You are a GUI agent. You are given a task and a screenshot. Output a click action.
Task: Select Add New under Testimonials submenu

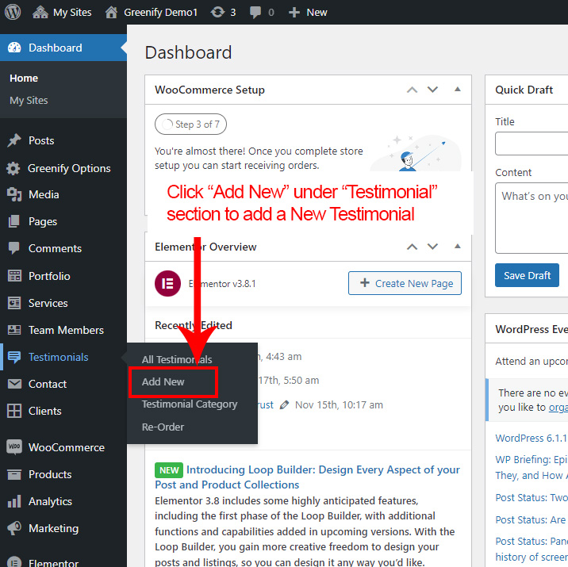pyautogui.click(x=163, y=381)
